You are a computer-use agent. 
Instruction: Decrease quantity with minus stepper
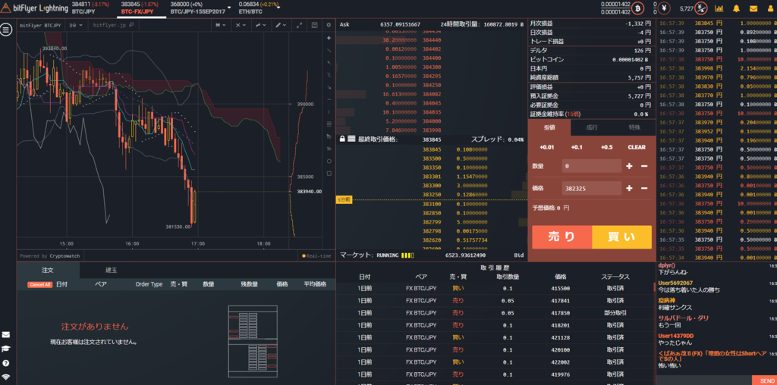tap(644, 166)
